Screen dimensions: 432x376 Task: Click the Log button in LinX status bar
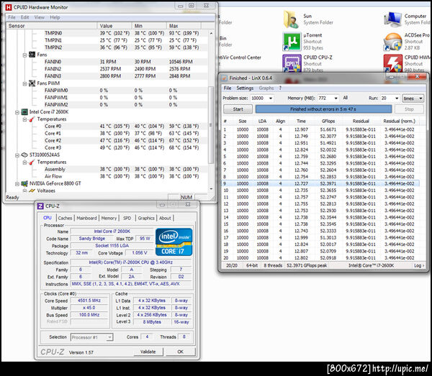pyautogui.click(x=418, y=265)
